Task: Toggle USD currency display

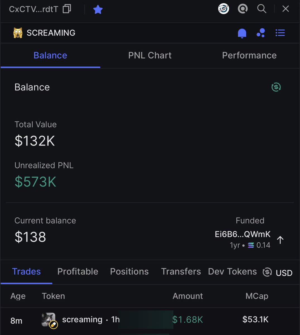Action: [278, 272]
